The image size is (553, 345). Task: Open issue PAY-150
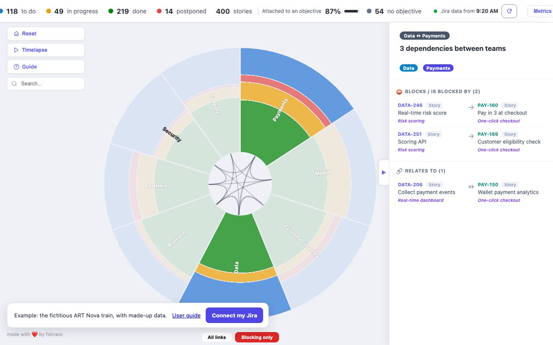[x=488, y=185]
